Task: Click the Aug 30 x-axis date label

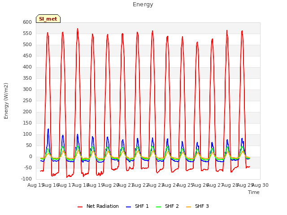Action: pyautogui.click(x=260, y=185)
